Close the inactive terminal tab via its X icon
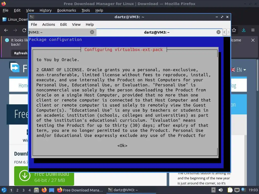Viewport: 259px width, 194px height. pyautogui.click(x=92, y=32)
